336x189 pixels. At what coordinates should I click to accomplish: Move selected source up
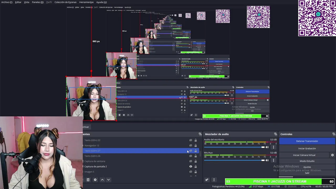(x=102, y=180)
